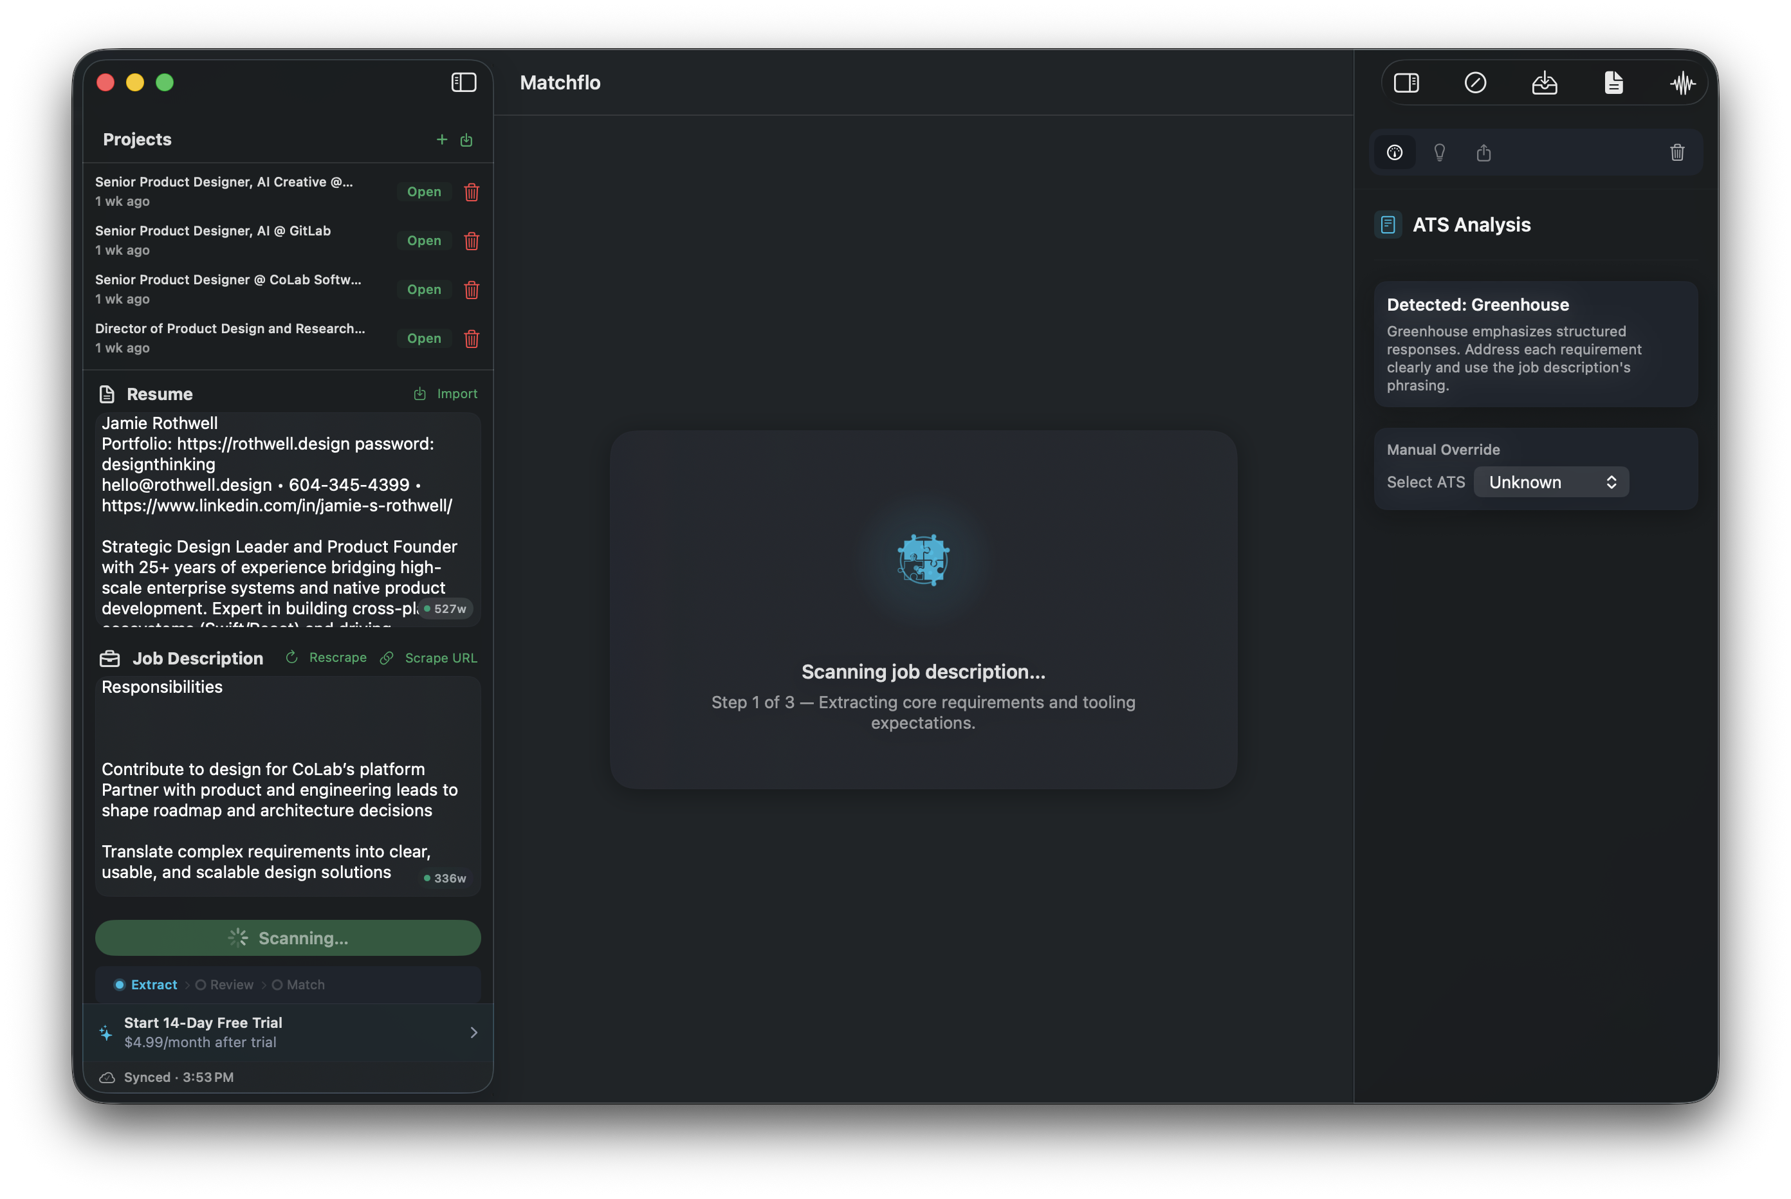Click the Manual Override label
Screen dimensions: 1791x1199
(1443, 450)
